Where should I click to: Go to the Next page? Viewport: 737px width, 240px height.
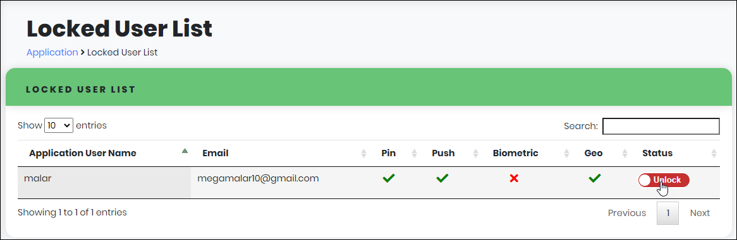(700, 214)
